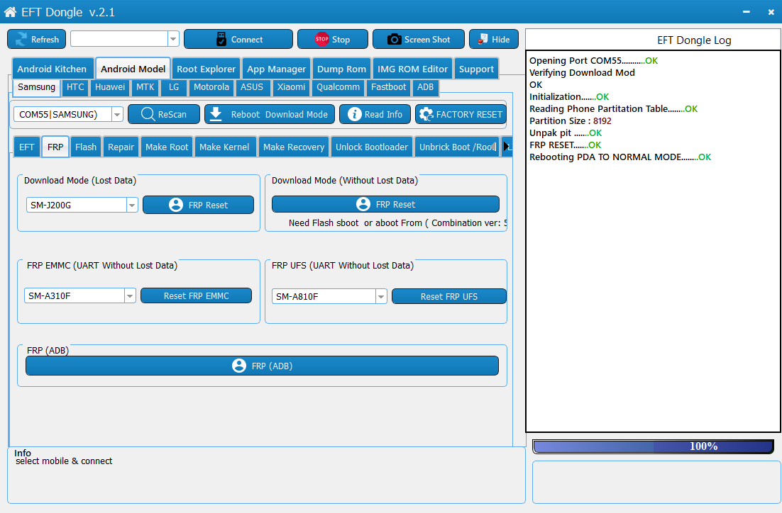Close the EFT Dongle window

tap(771, 12)
